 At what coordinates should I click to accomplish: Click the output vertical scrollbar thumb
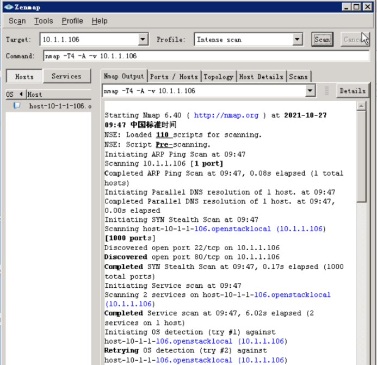pyautogui.click(x=361, y=156)
